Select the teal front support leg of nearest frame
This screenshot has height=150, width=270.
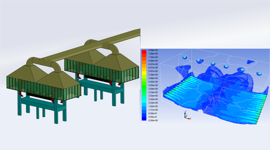56,114
